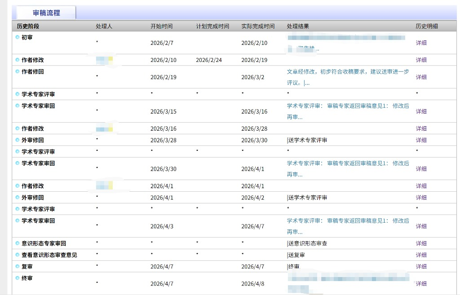
Task: Click the bullet icon beside 意识形态专家审回
Action: click(18, 243)
